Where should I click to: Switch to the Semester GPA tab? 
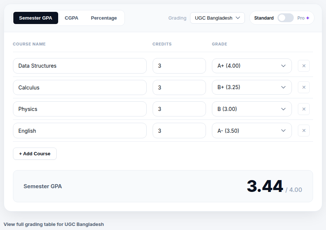(x=36, y=18)
